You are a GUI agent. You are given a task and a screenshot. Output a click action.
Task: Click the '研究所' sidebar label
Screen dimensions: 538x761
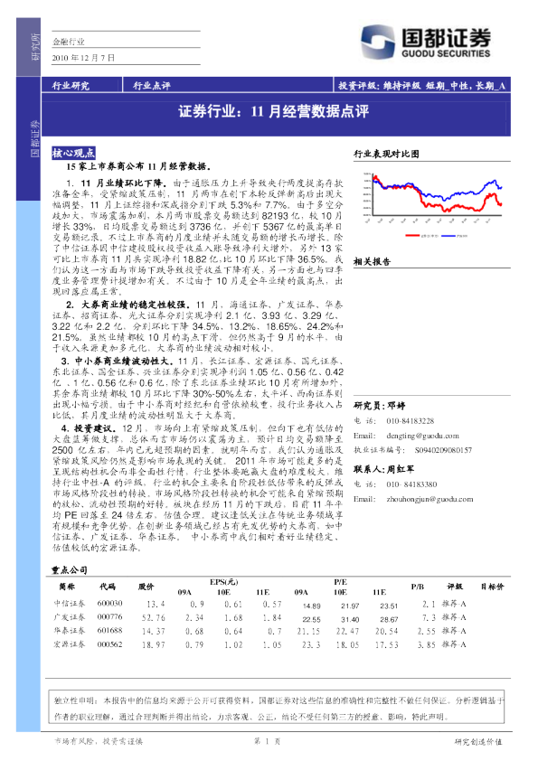[x=35, y=47]
